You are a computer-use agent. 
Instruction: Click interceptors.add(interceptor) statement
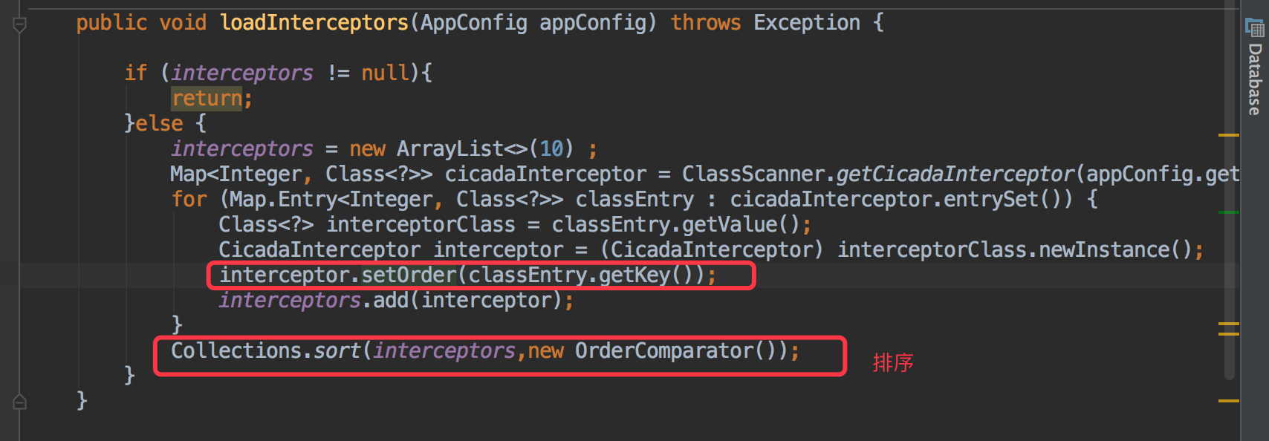coord(396,300)
